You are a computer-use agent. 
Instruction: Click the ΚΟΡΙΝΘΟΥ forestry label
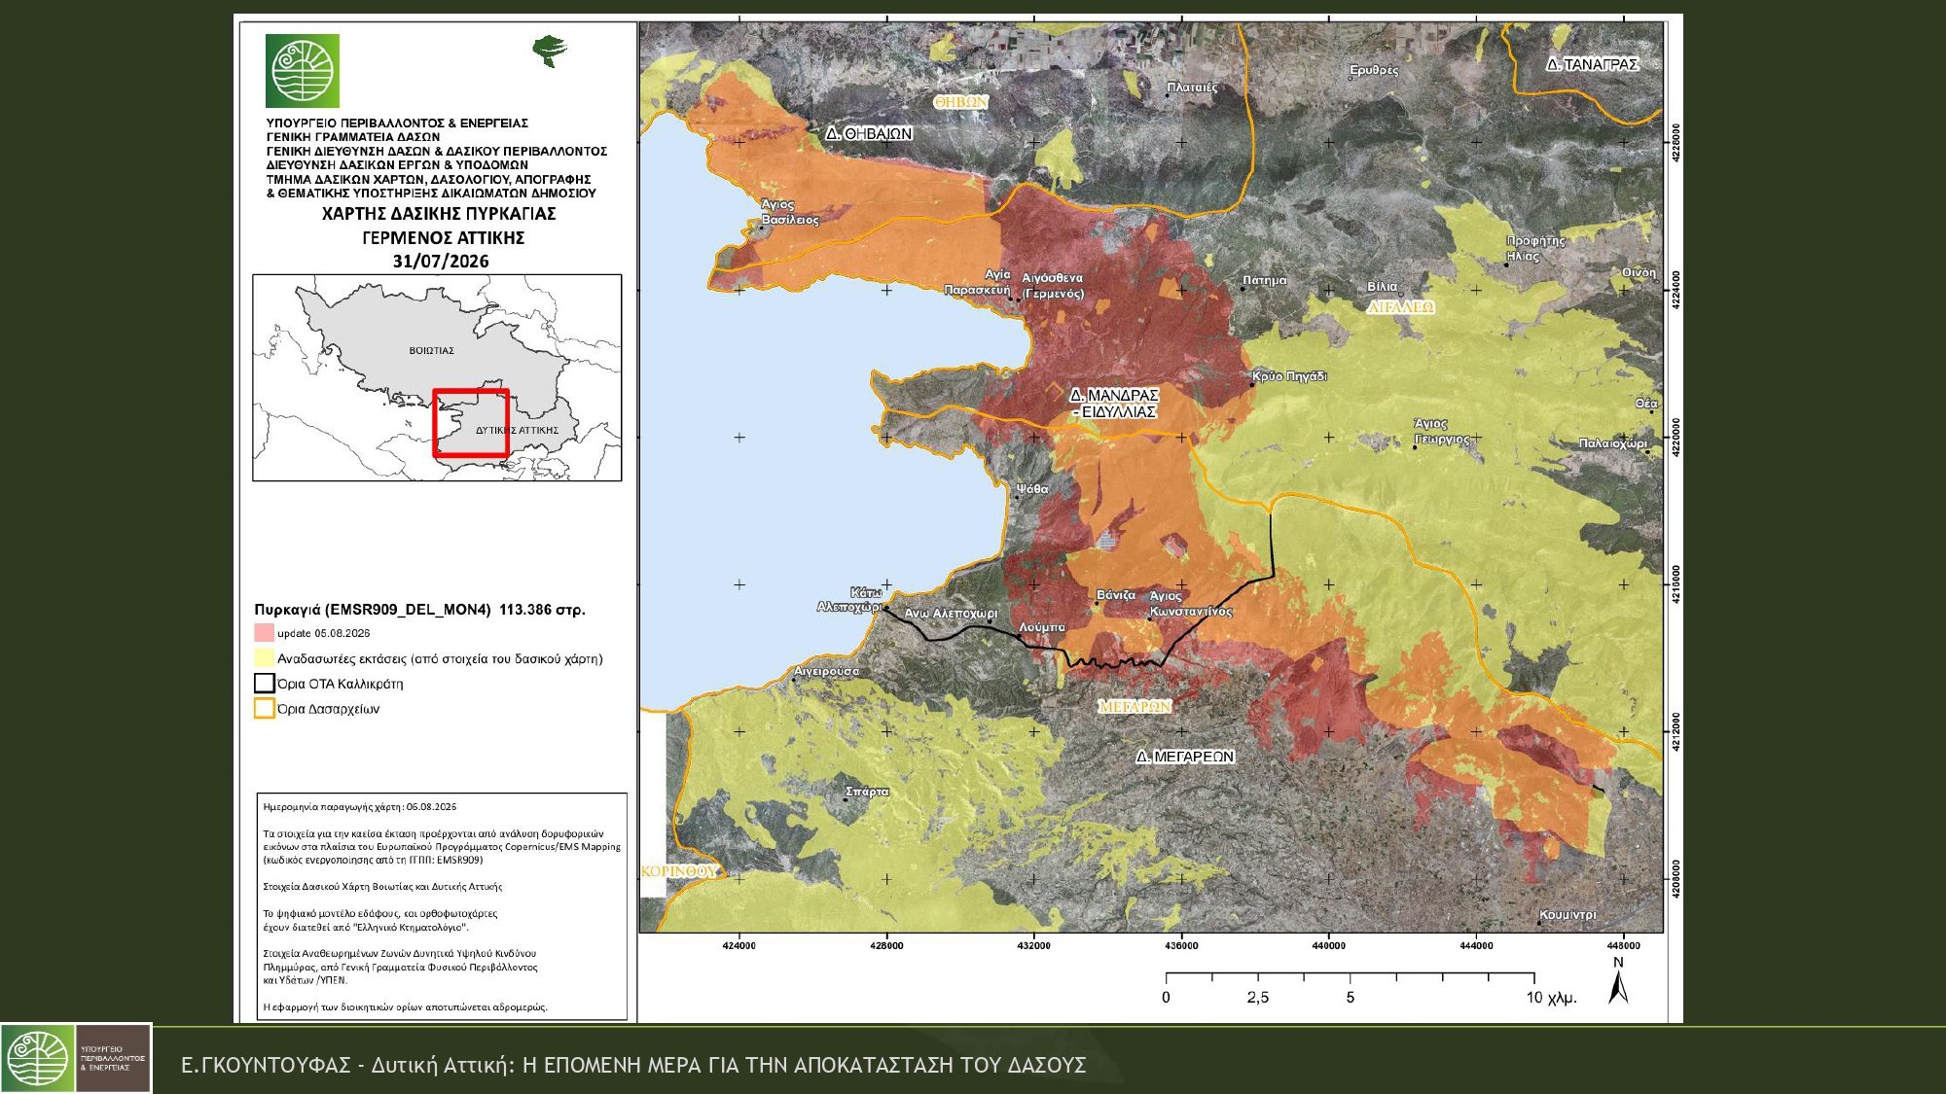point(679,871)
